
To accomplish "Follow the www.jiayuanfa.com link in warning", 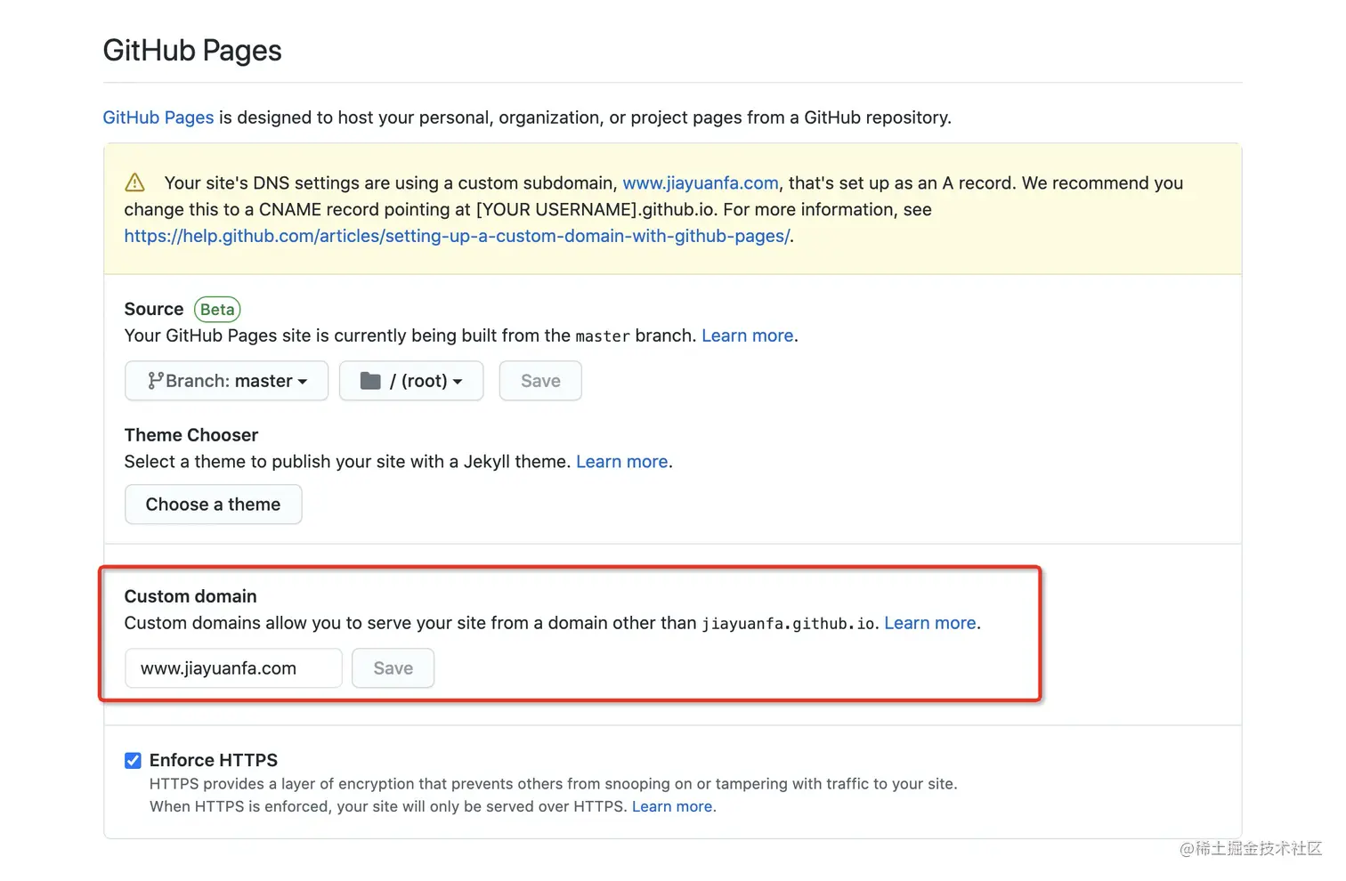I will click(700, 183).
